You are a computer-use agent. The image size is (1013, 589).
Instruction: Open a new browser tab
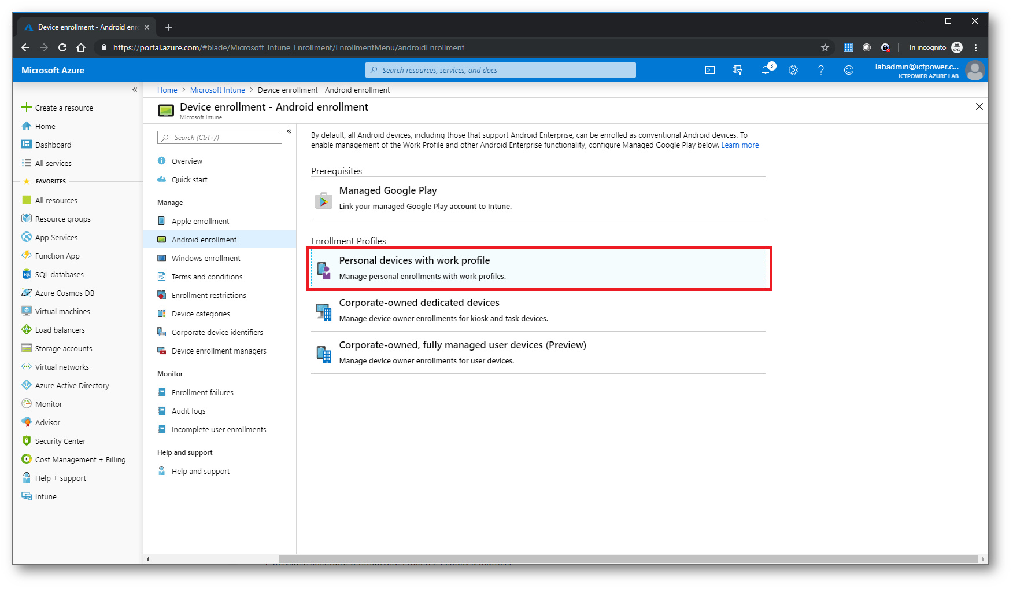click(x=169, y=27)
